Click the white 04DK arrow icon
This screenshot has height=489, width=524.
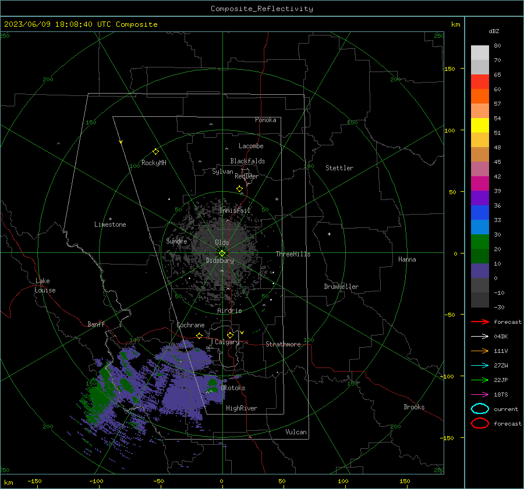coord(480,336)
